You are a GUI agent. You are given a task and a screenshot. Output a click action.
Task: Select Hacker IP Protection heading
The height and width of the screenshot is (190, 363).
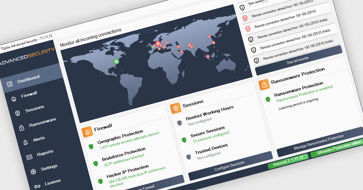coord(128,171)
